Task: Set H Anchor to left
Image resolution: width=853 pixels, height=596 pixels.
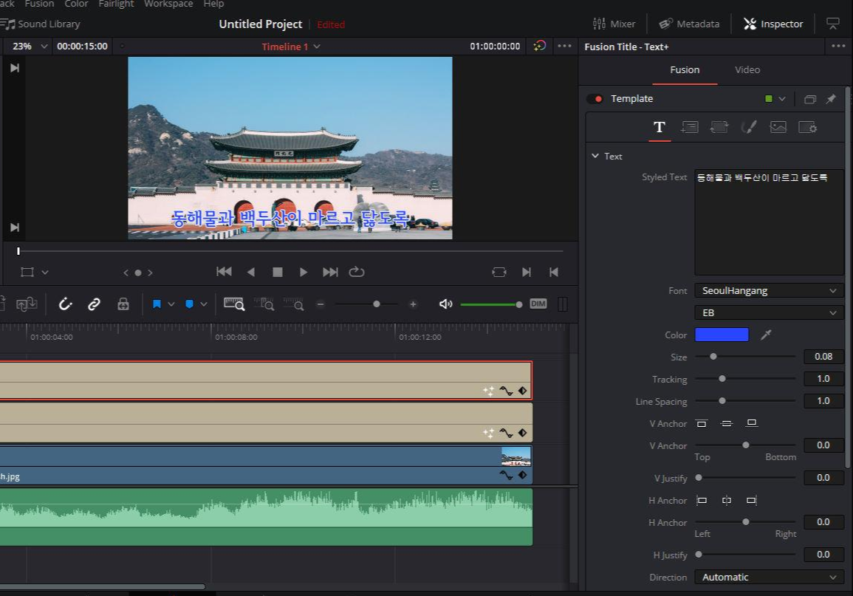Action: [702, 500]
